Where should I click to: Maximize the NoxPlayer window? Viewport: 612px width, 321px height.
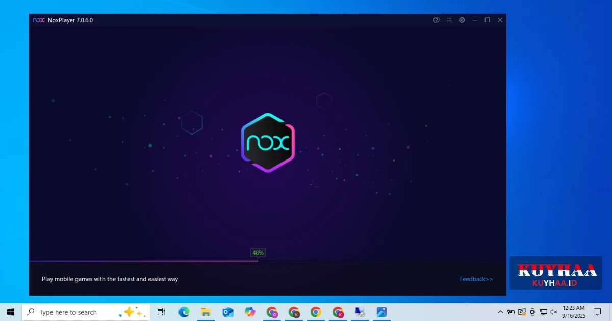pos(488,20)
